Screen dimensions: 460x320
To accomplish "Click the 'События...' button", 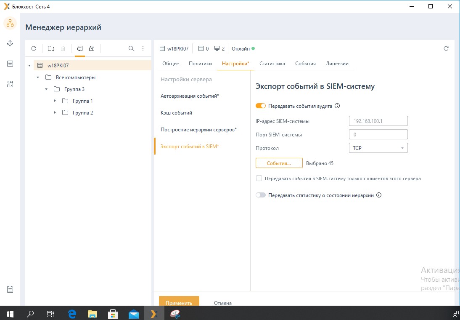I will 279,163.
